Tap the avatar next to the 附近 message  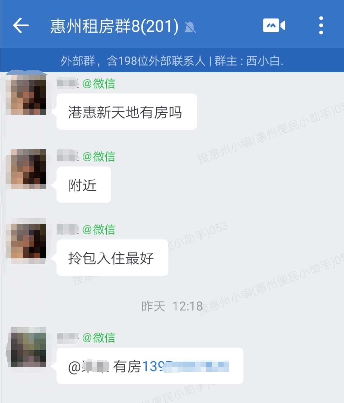[x=26, y=169]
